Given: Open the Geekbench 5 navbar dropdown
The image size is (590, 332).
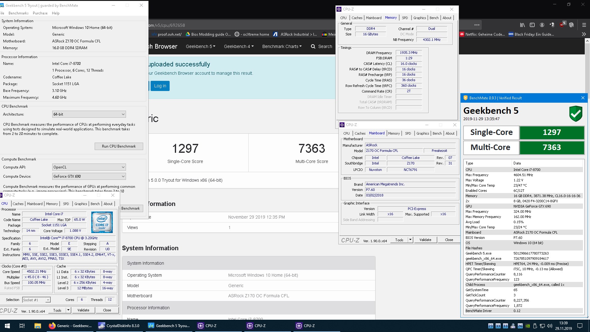Looking at the screenshot, I should tap(200, 46).
